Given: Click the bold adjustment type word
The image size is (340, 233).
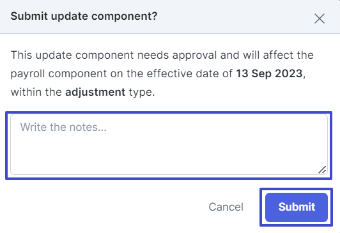Looking at the screenshot, I should pos(95,93).
